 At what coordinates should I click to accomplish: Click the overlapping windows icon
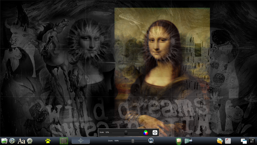click(x=244, y=141)
